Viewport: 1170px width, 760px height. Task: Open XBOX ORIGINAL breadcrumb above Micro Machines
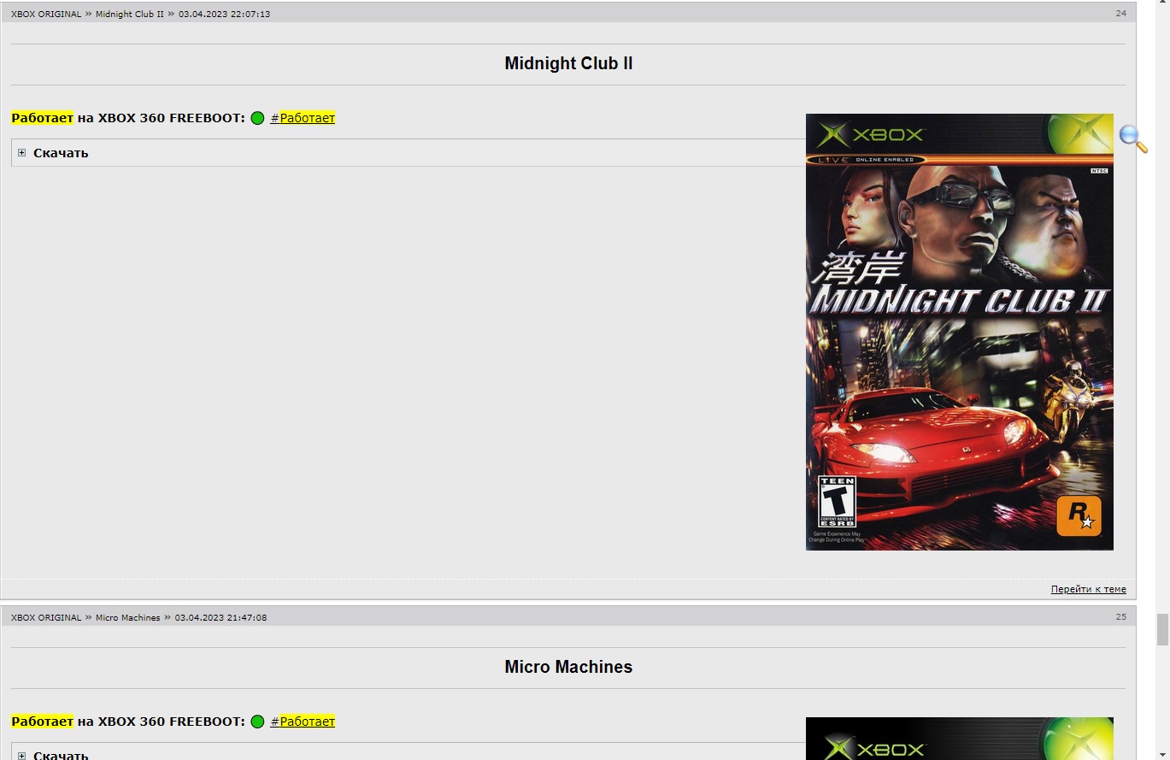pos(46,617)
